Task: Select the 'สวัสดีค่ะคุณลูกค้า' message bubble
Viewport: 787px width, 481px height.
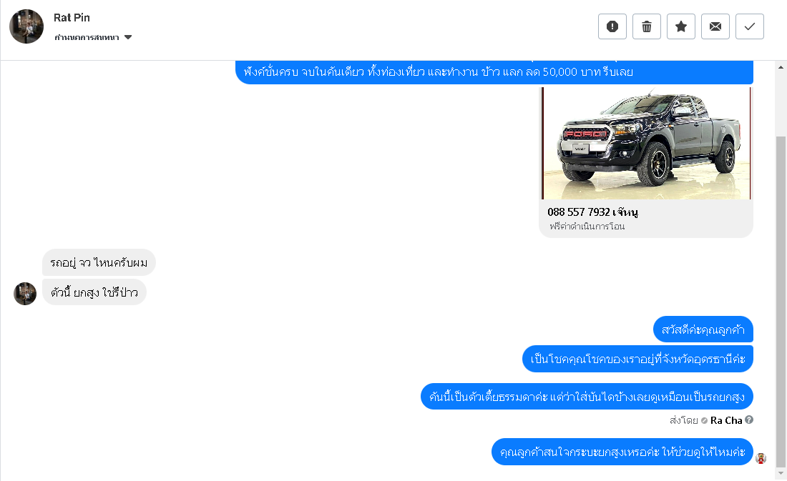Action: pyautogui.click(x=703, y=329)
